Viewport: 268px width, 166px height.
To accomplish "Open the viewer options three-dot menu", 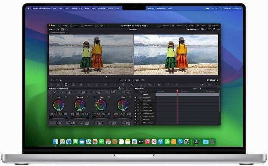I will [x=218, y=29].
